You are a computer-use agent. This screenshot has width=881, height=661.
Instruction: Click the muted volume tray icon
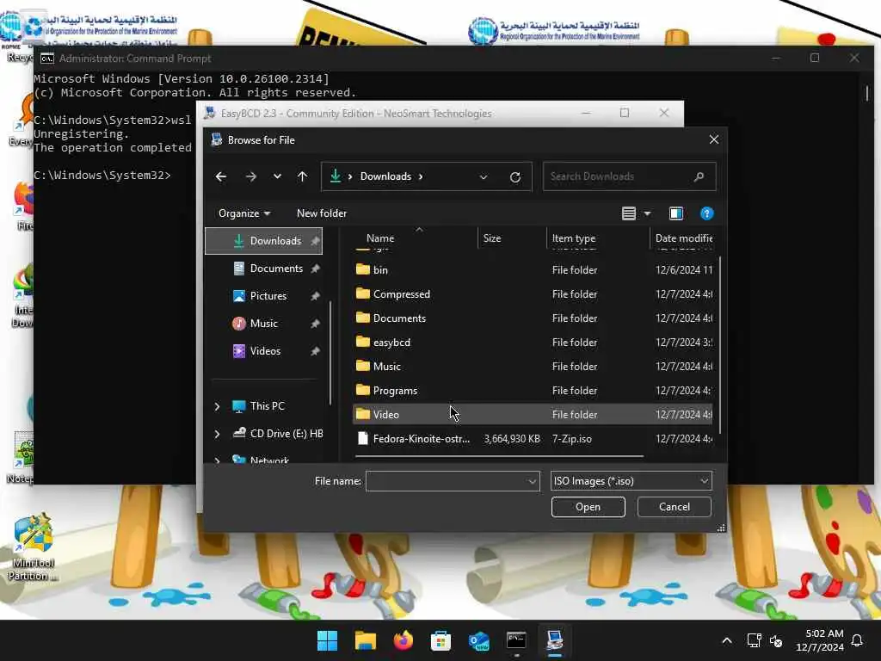(776, 640)
